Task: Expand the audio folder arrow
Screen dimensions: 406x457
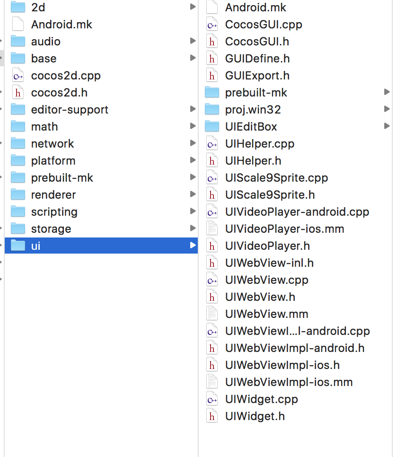Action: click(193, 41)
